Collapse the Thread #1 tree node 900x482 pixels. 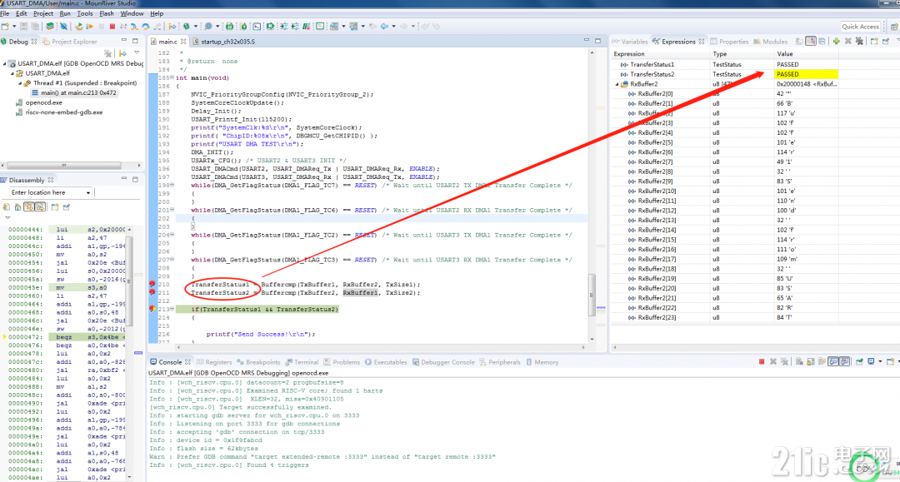point(20,83)
